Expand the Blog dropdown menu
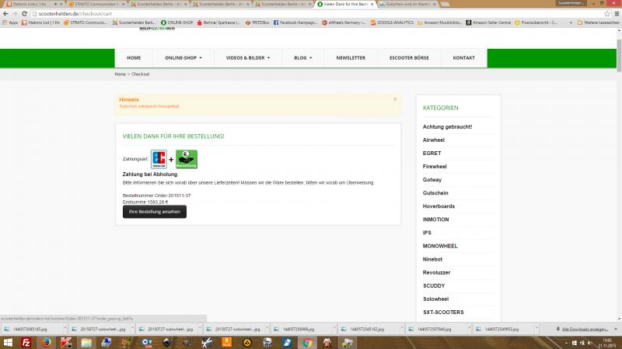622x349 pixels. (x=303, y=58)
